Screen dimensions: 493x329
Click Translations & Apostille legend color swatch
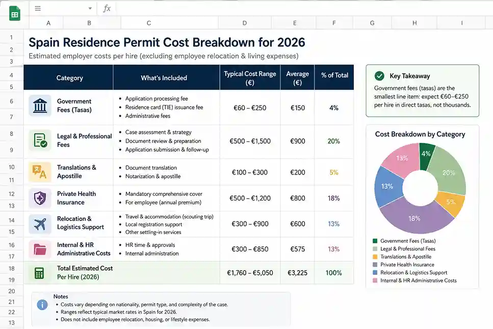[375, 257]
